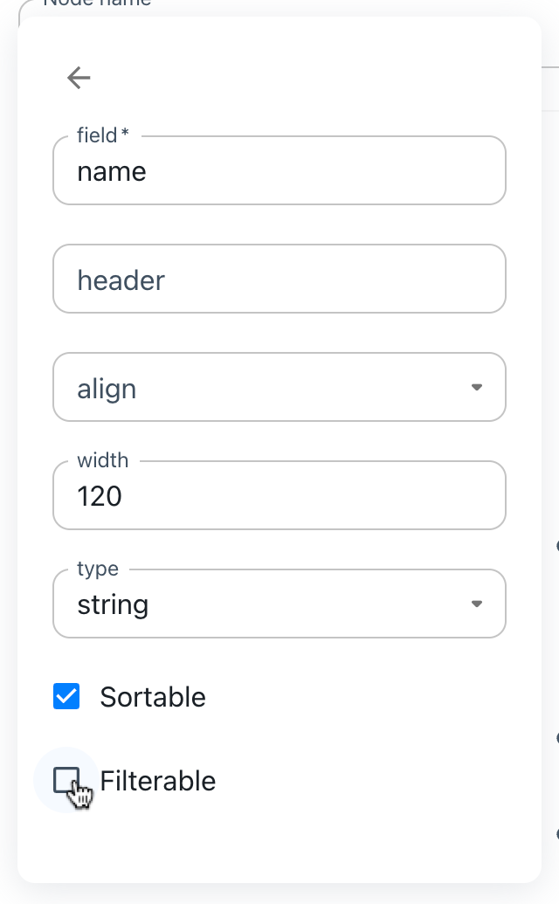Click inside the name field input

tap(279, 170)
